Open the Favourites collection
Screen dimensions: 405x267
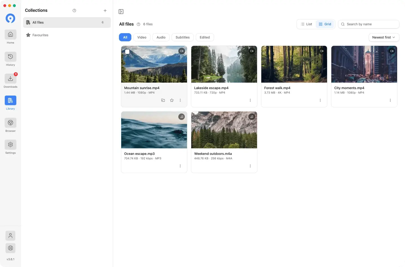pyautogui.click(x=67, y=35)
